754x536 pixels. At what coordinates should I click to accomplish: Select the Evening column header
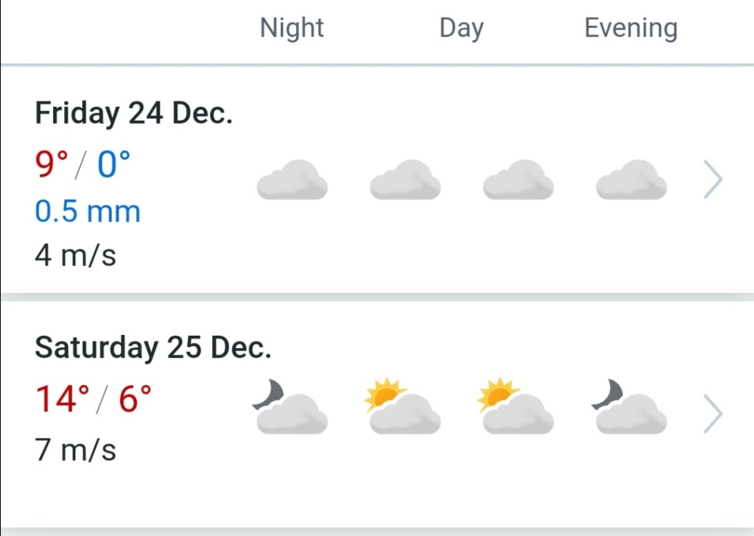[630, 28]
